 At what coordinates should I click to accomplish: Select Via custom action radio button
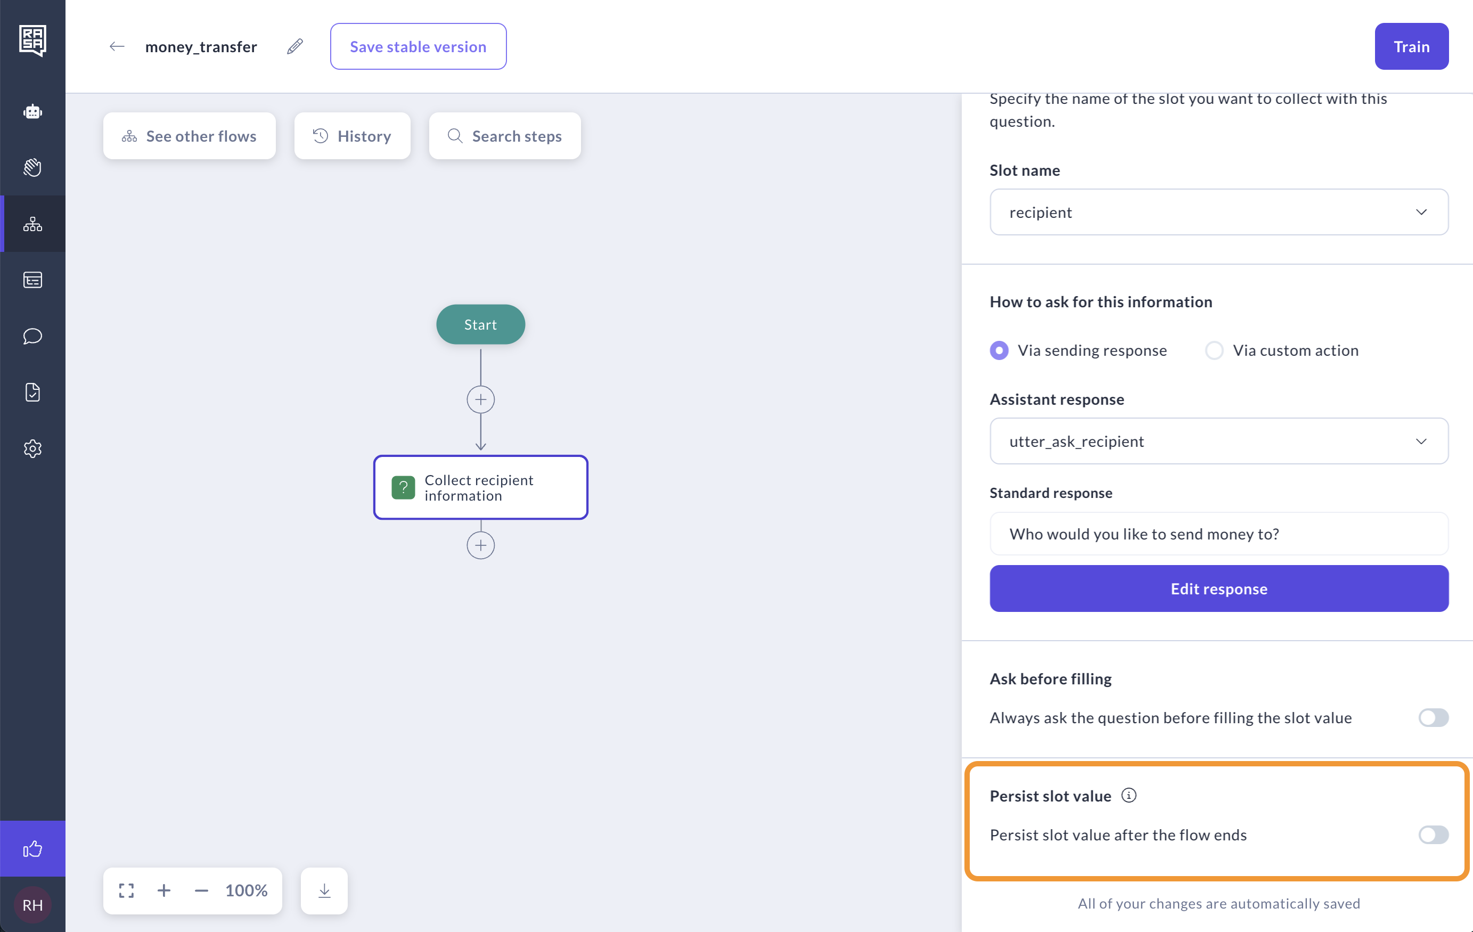[1214, 350]
